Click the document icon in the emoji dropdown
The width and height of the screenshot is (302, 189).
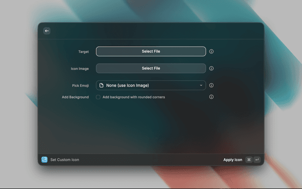click(x=101, y=86)
